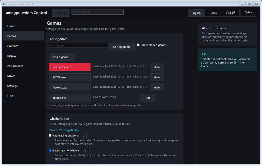Image resolution: width=262 pixels, height=166 pixels.
Task: Open Settings in the sidebar
Action: [24, 86]
